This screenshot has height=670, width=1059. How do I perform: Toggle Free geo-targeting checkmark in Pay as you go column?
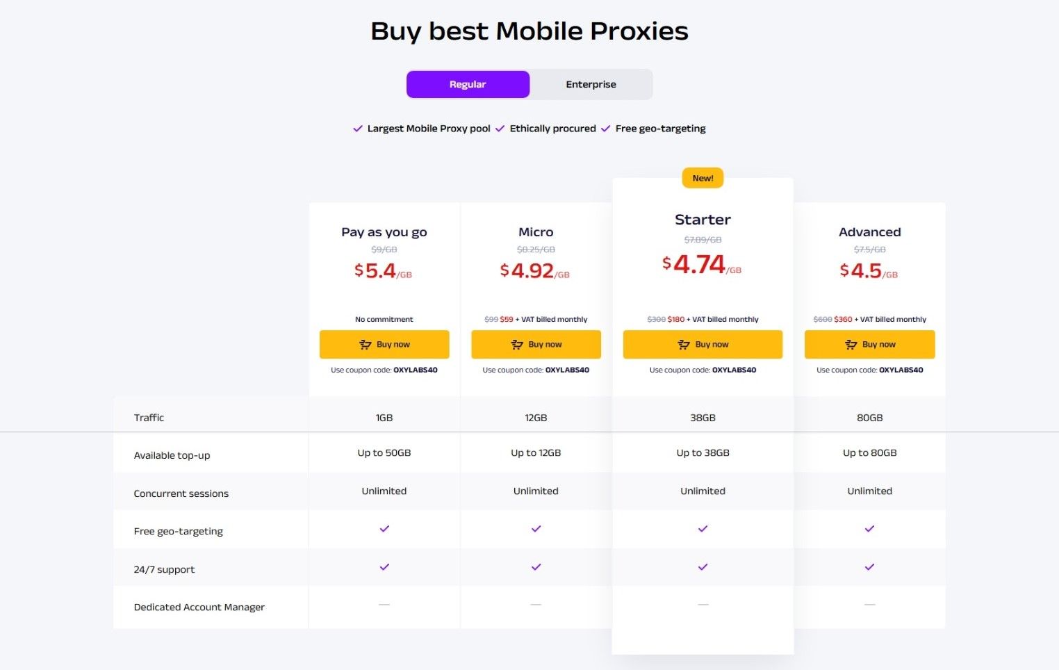coord(384,528)
